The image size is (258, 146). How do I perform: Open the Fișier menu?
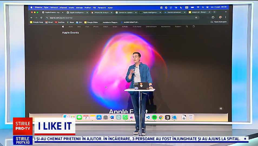46,8
